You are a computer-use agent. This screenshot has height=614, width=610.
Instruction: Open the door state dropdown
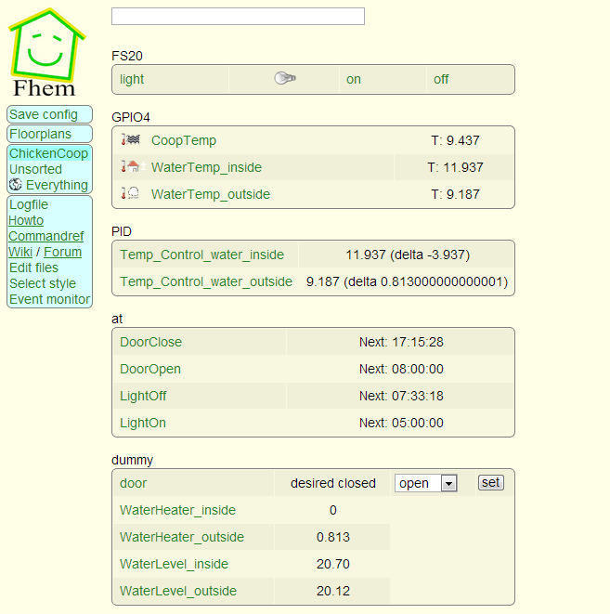point(426,483)
